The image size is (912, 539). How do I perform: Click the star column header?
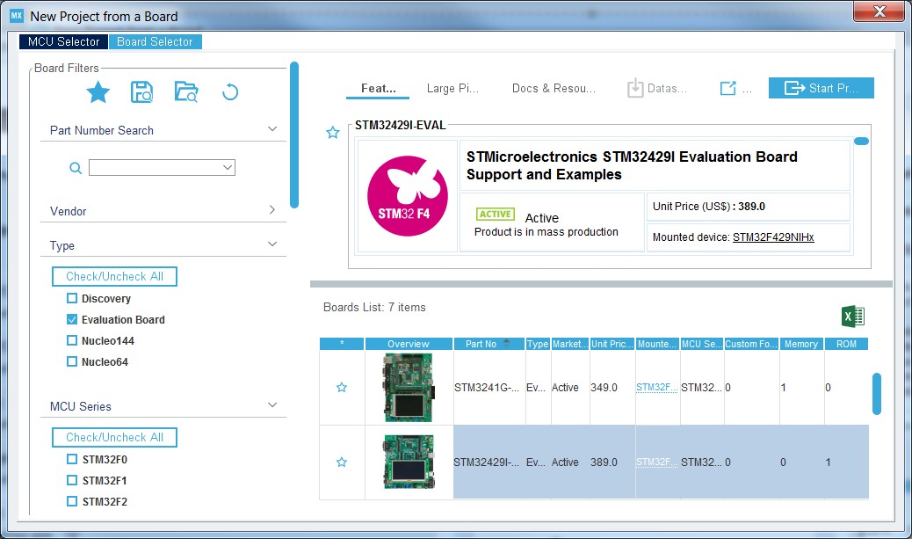point(342,344)
